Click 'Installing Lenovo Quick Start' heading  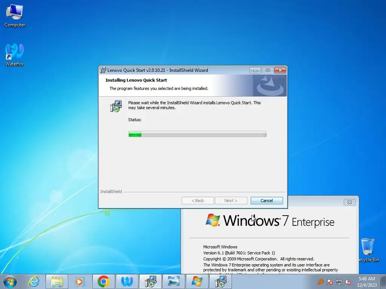136,80
